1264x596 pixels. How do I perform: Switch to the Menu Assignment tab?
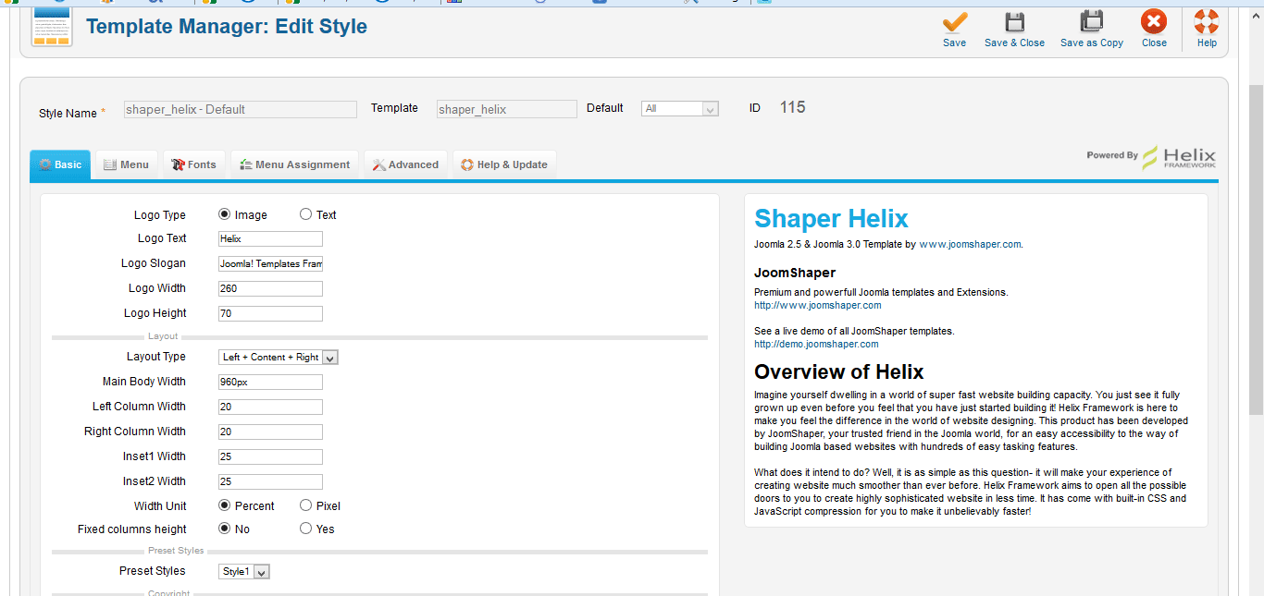[x=294, y=164]
